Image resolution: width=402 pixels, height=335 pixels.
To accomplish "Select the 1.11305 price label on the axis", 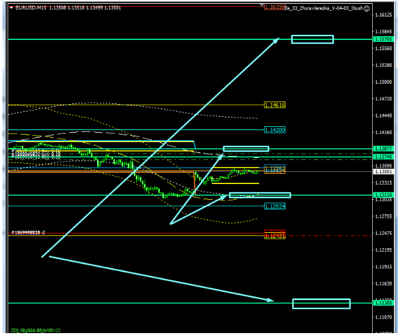I will [382, 303].
